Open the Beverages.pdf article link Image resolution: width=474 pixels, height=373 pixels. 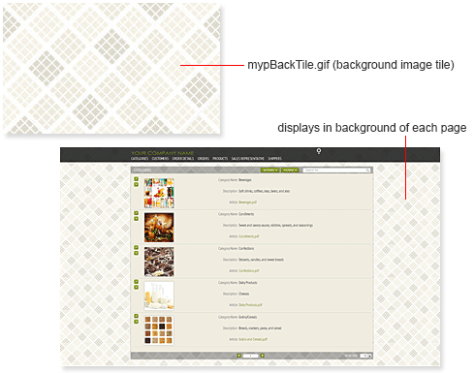pyautogui.click(x=247, y=202)
